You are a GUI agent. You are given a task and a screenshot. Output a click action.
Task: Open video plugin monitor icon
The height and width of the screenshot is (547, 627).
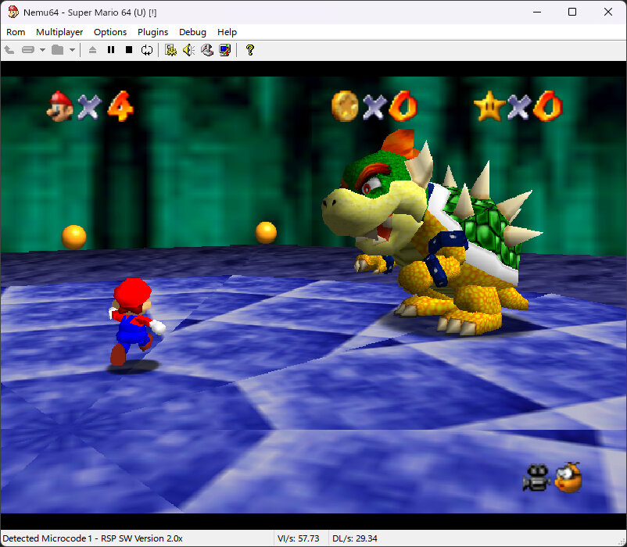[x=225, y=50]
